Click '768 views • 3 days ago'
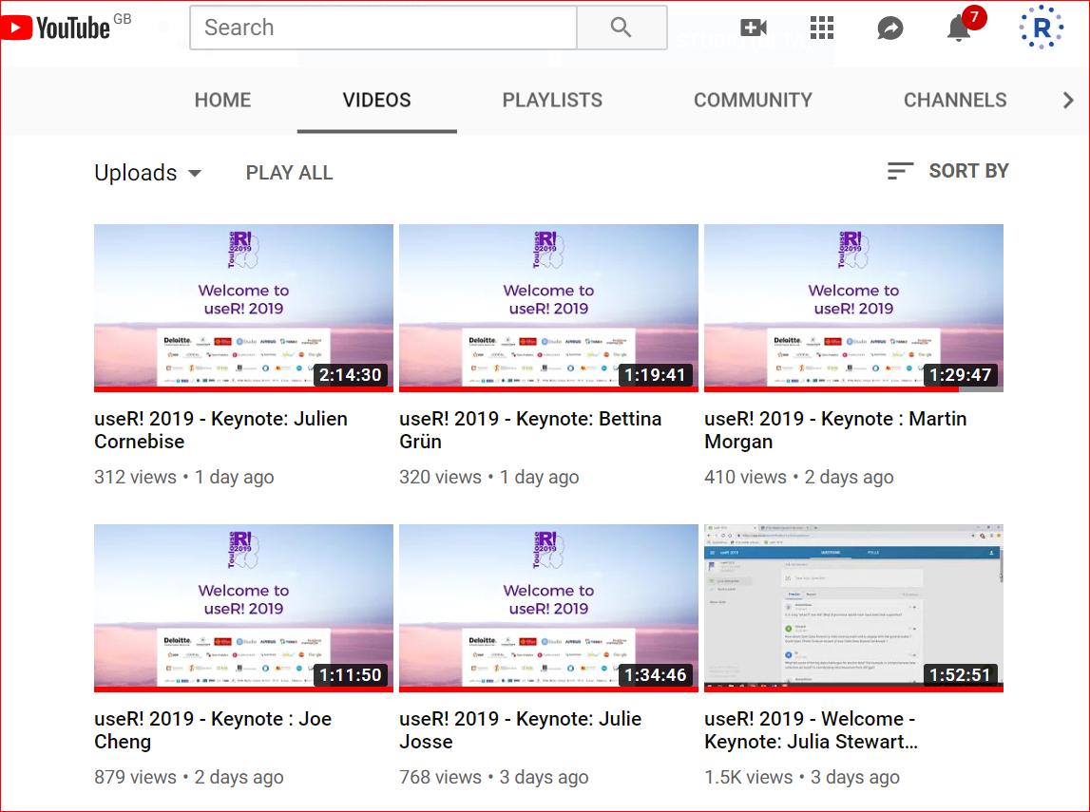This screenshot has height=812, width=1090. click(494, 777)
